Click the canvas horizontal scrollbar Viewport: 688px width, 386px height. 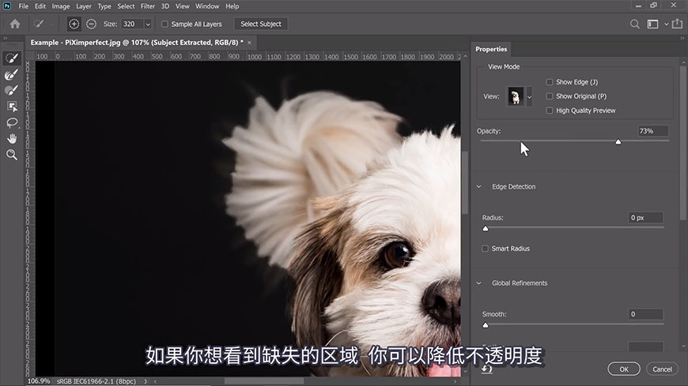coord(263,381)
